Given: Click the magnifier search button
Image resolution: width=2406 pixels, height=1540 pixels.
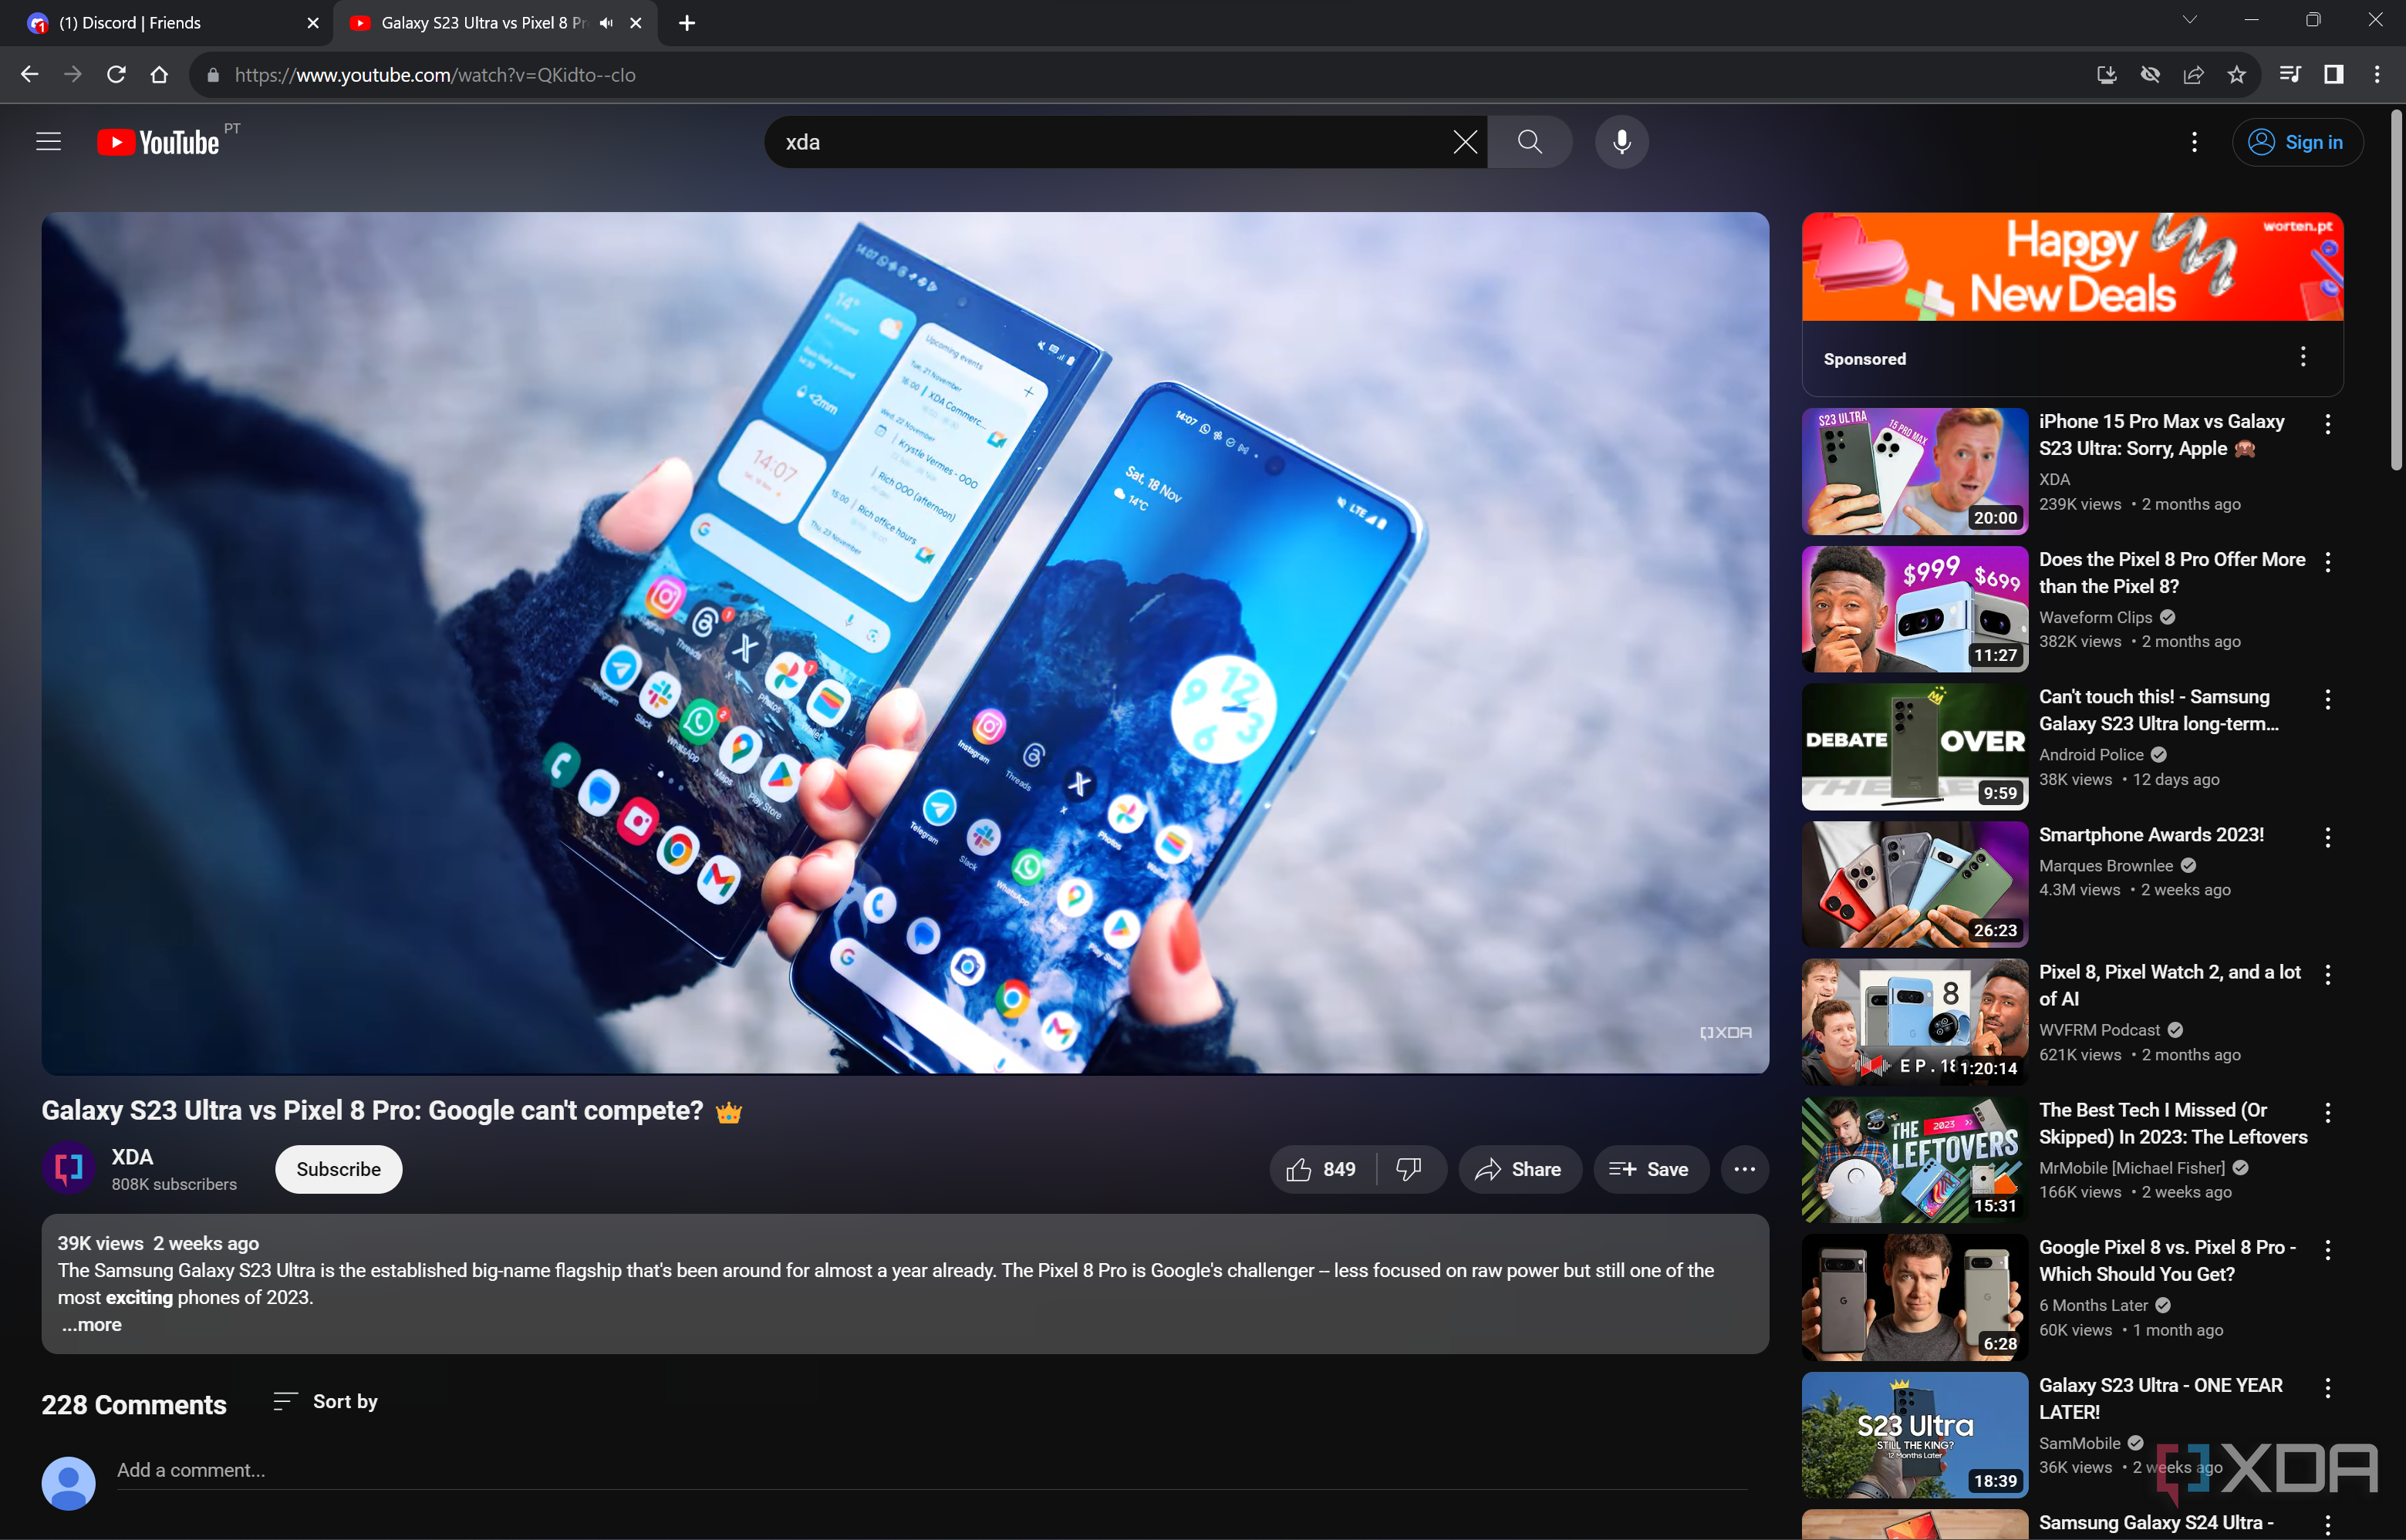Looking at the screenshot, I should (1529, 142).
